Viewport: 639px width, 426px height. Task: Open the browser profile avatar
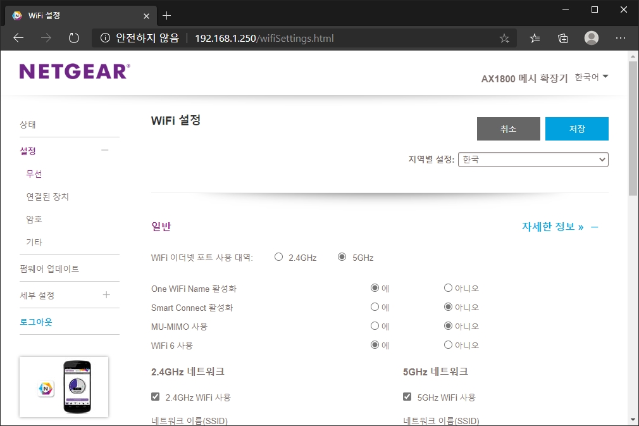(x=592, y=38)
